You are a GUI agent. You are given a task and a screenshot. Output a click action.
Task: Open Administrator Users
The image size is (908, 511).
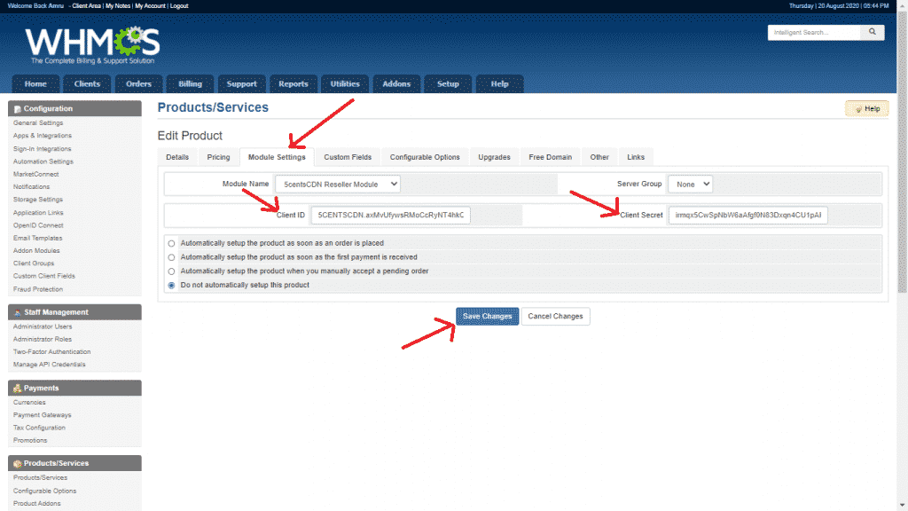[x=43, y=326]
